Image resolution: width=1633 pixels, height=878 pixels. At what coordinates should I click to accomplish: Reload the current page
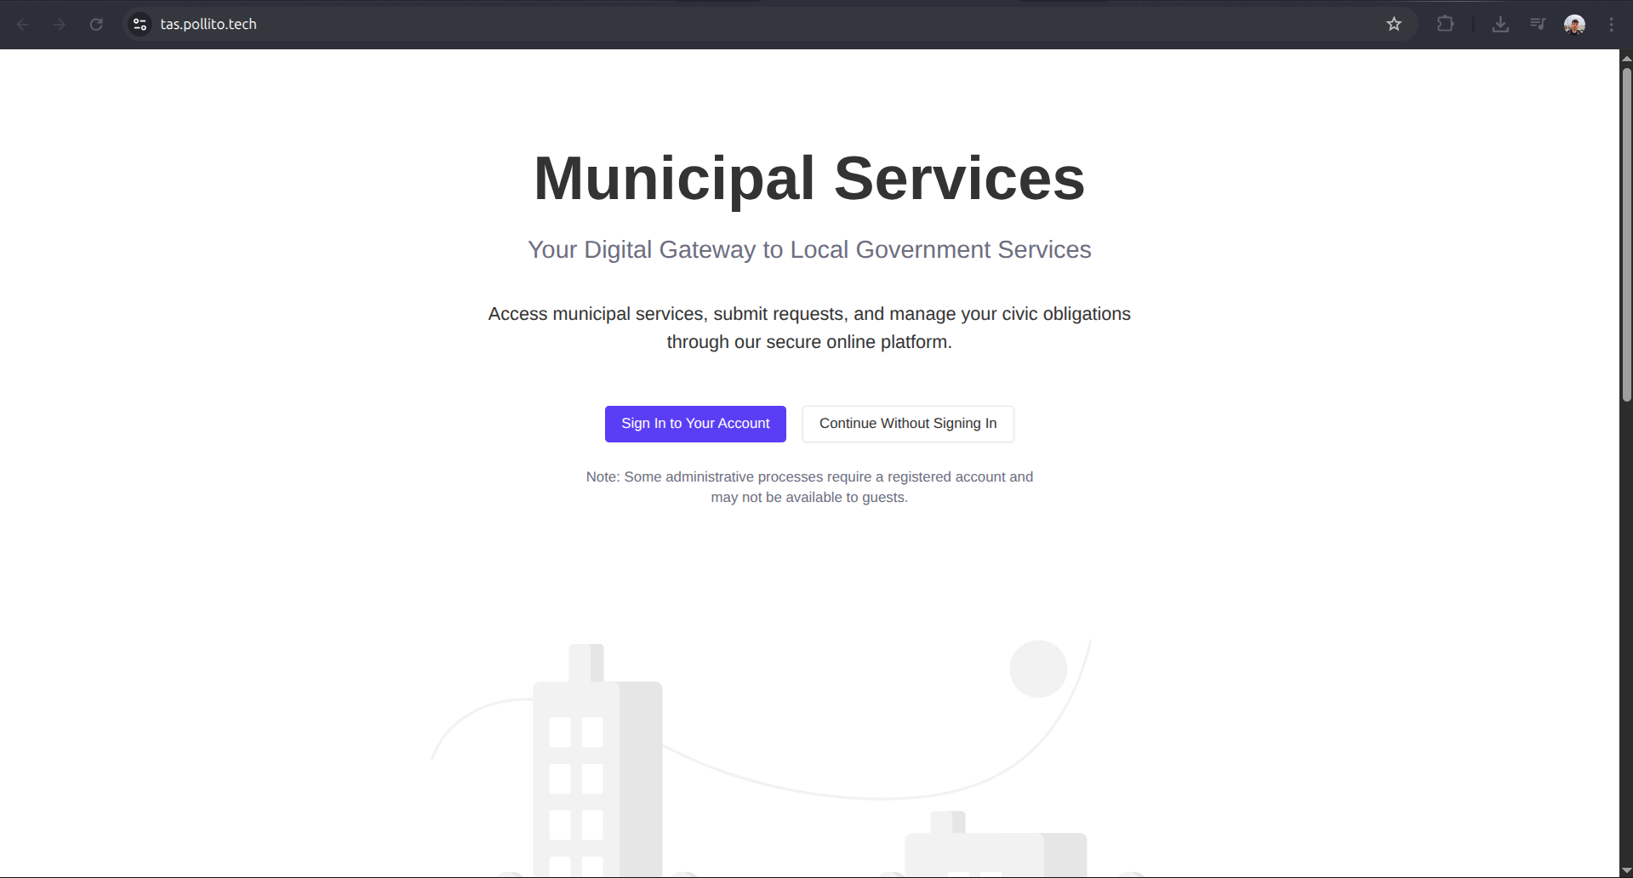96,25
